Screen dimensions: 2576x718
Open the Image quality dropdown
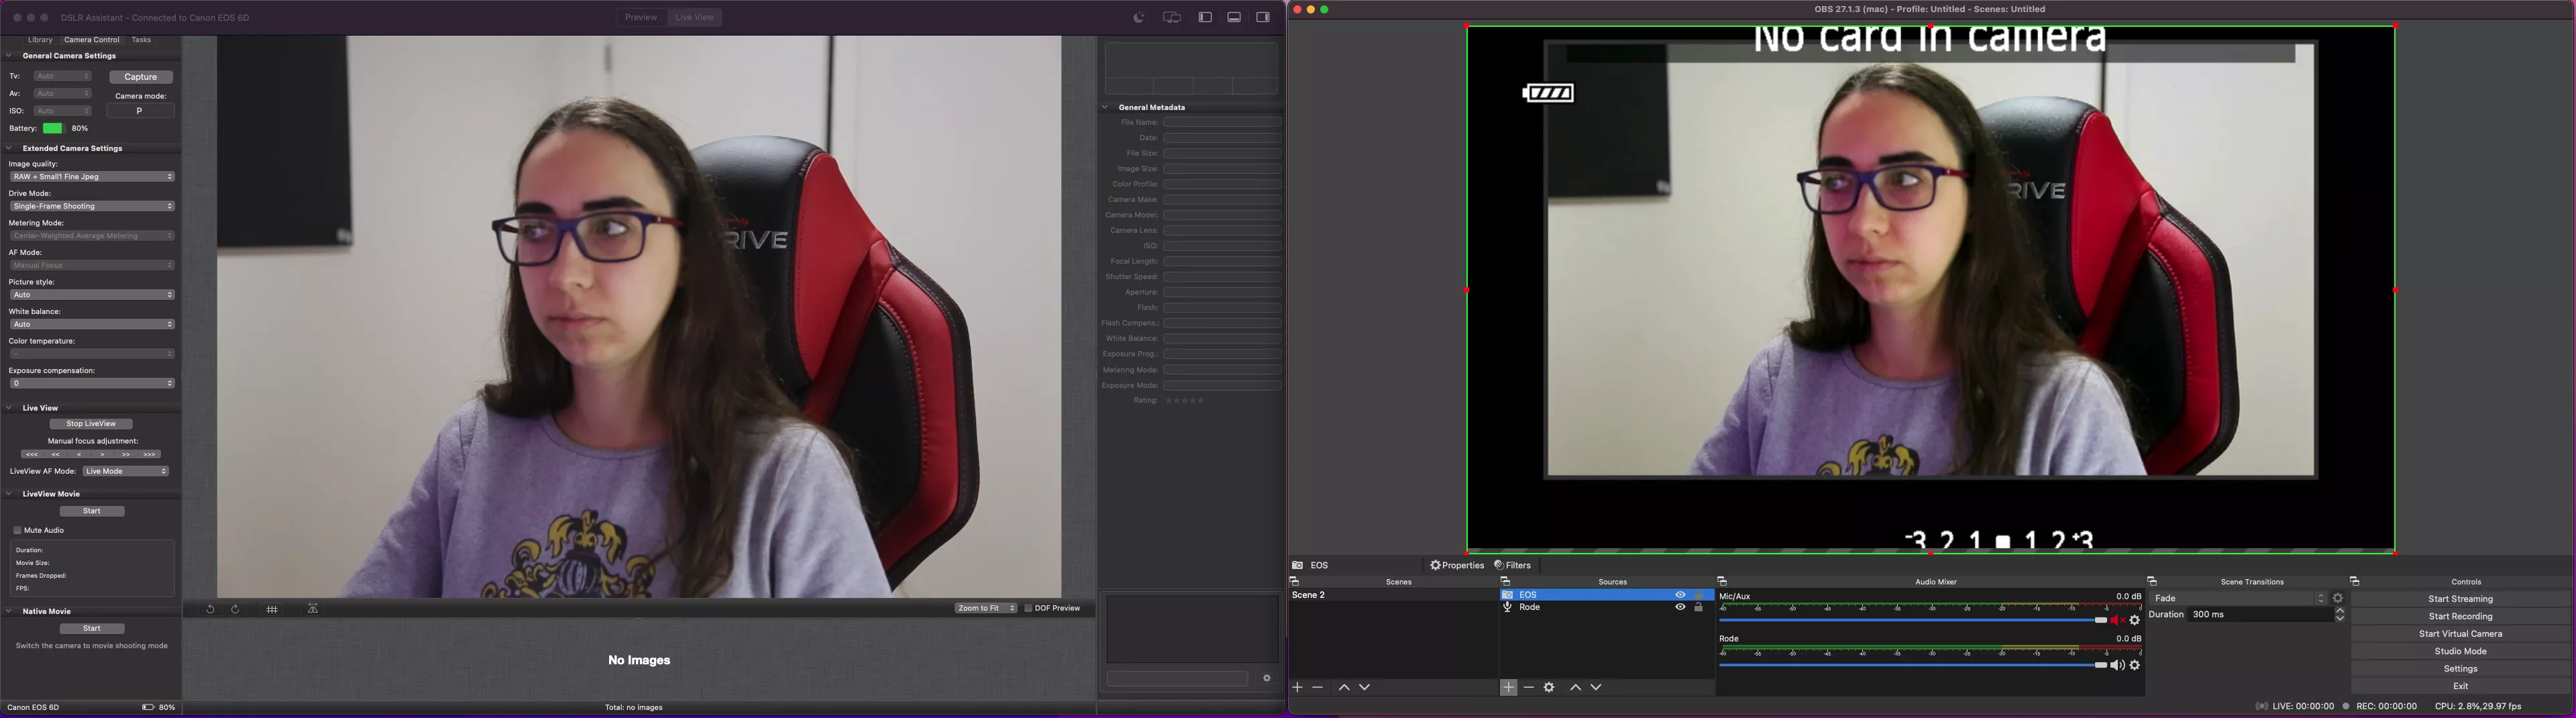[93, 176]
